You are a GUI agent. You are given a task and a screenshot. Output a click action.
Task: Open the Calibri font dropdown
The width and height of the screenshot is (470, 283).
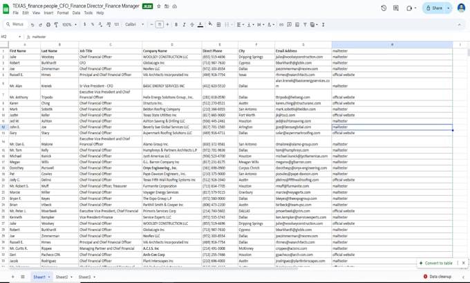tap(134, 25)
